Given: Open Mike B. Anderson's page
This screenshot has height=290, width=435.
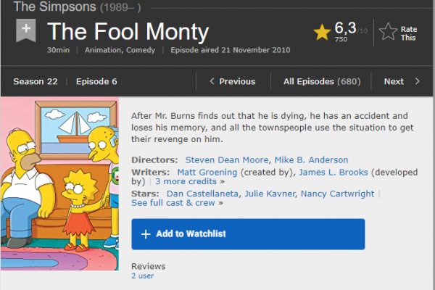Looking at the screenshot, I should 311,159.
